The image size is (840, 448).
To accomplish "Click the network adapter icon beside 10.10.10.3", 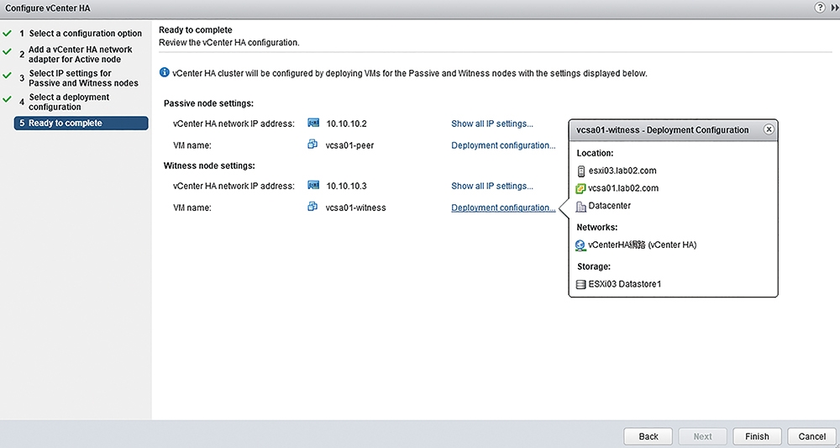I will (x=313, y=186).
